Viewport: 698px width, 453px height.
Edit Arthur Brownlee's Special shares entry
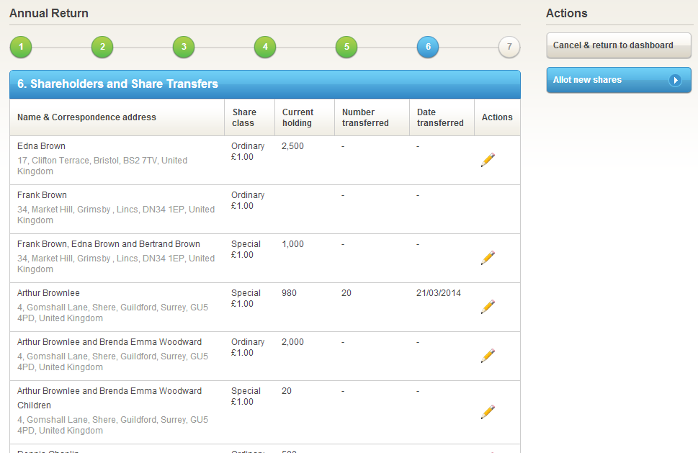pyautogui.click(x=488, y=307)
